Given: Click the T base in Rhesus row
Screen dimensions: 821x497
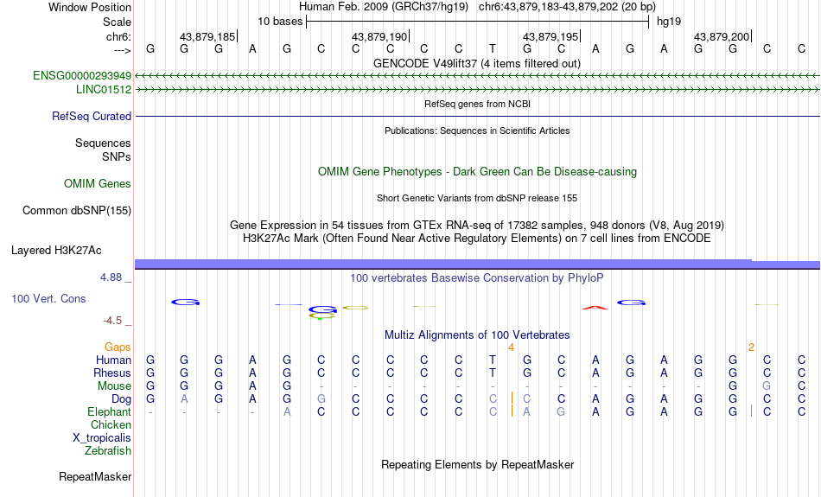Looking at the screenshot, I should tap(493, 373).
